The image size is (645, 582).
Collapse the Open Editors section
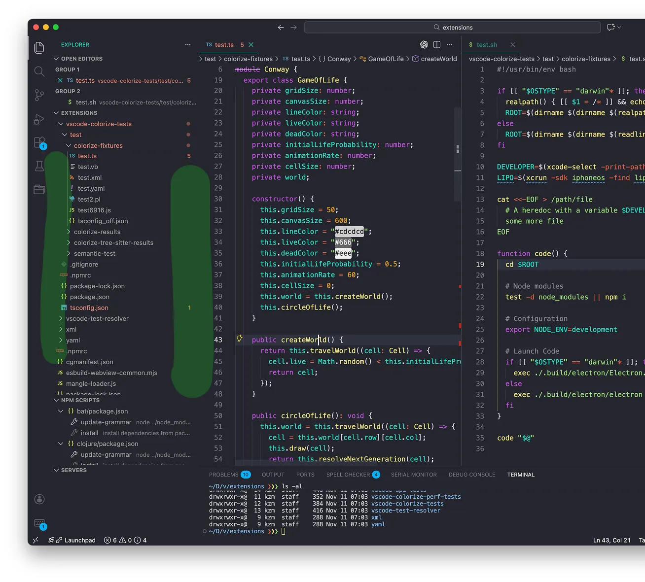[x=56, y=59]
